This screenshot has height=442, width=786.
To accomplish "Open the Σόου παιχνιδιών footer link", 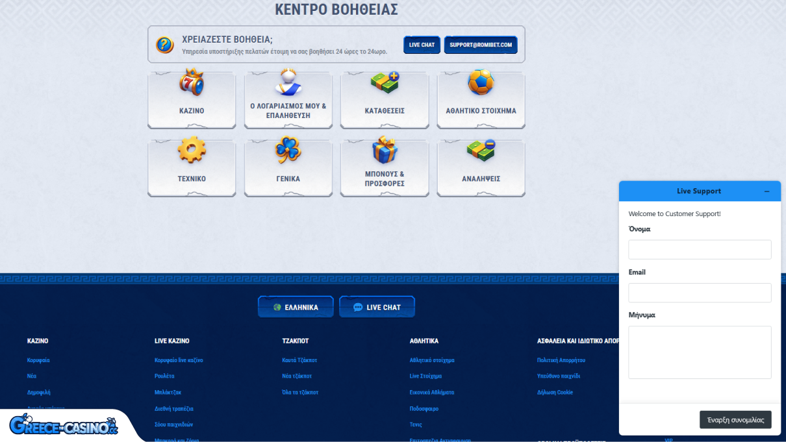I will click(x=173, y=424).
